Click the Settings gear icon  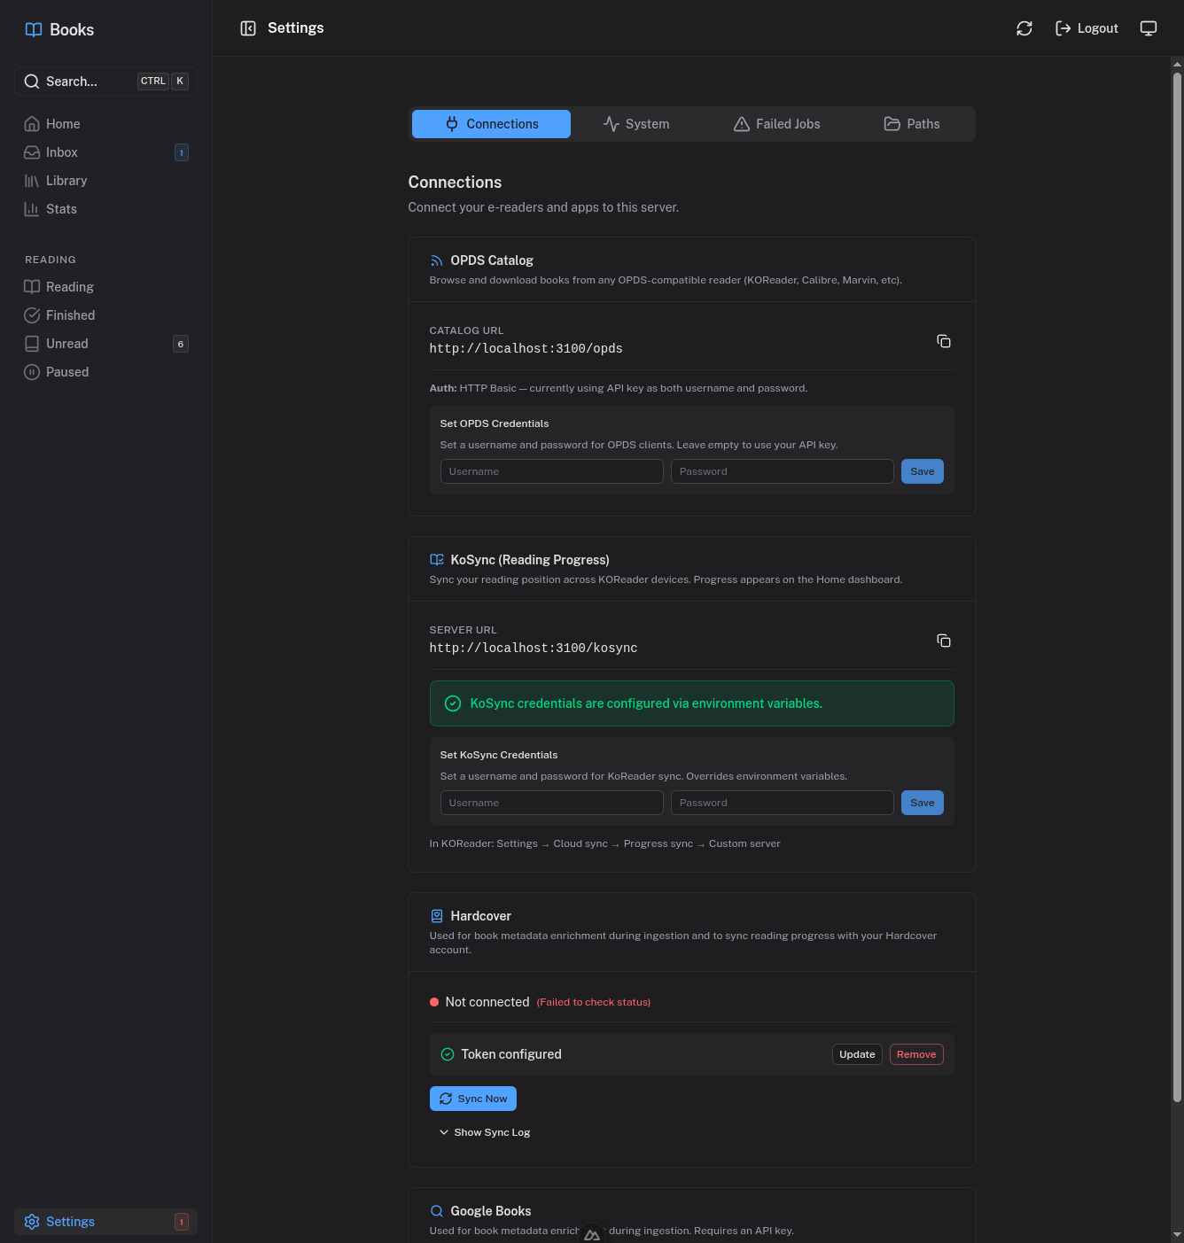pos(32,1222)
